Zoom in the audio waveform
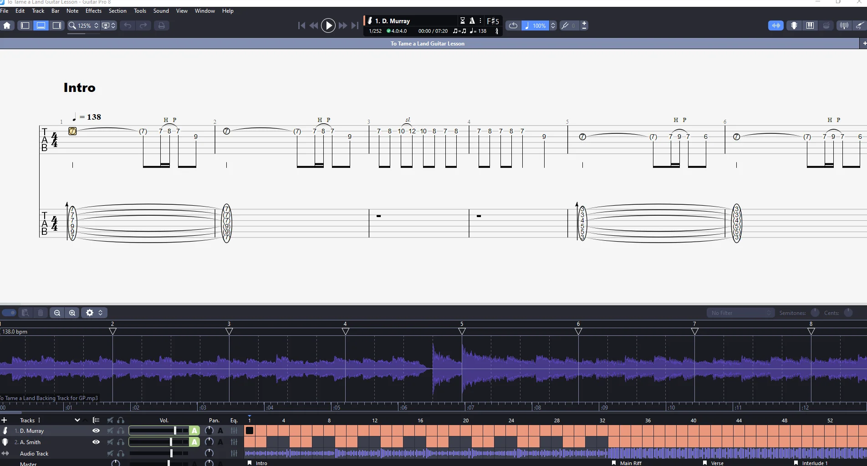Image resolution: width=867 pixels, height=466 pixels. [72, 313]
